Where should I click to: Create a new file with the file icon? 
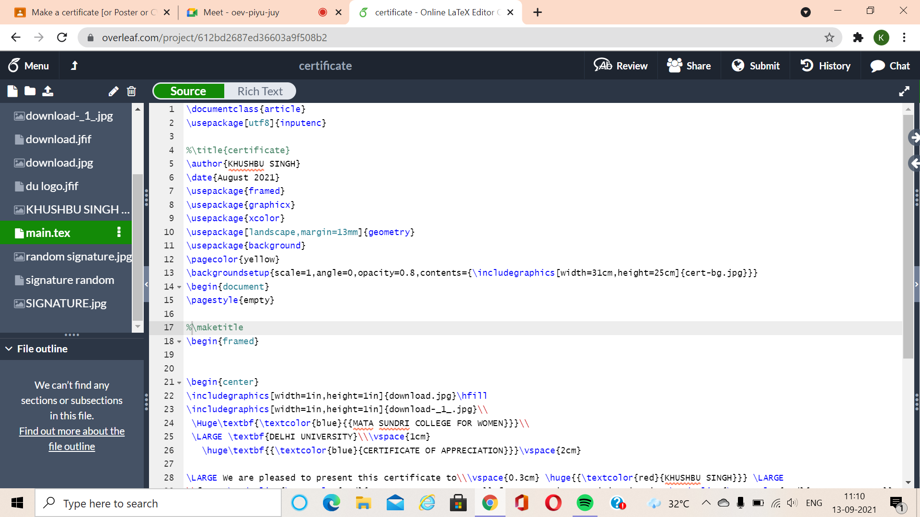tap(12, 91)
